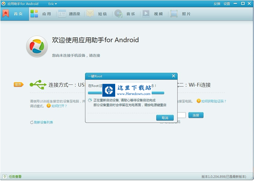
Task: Click the Wi-Fi 连接 connect button
Action: click(x=196, y=115)
